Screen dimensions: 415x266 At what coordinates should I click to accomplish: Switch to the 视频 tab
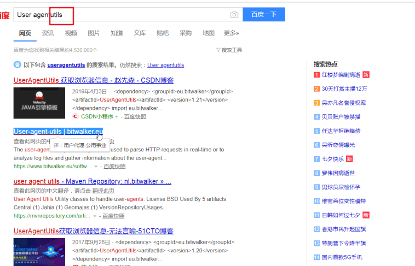(x=71, y=33)
